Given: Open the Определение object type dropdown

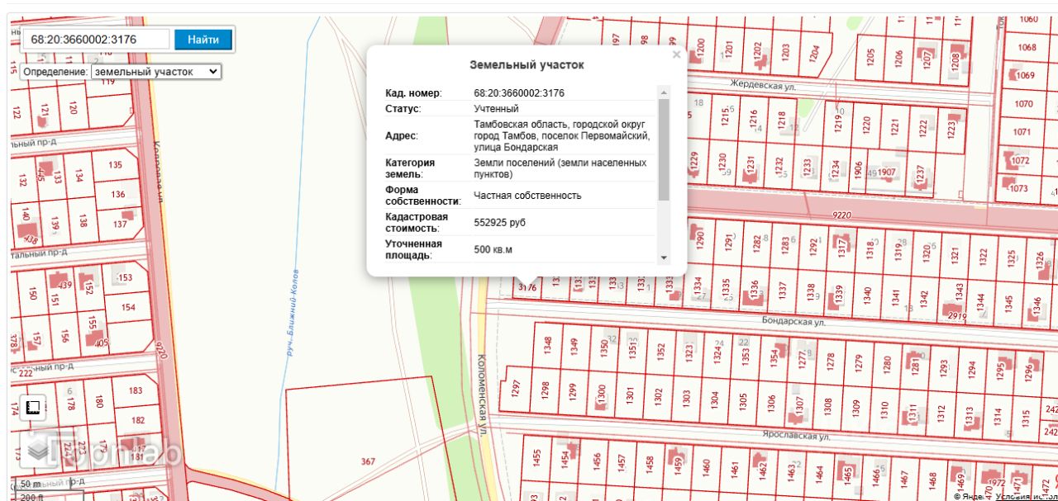Looking at the screenshot, I should (156, 72).
